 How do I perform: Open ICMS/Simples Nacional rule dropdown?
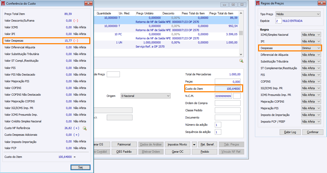click(311, 35)
